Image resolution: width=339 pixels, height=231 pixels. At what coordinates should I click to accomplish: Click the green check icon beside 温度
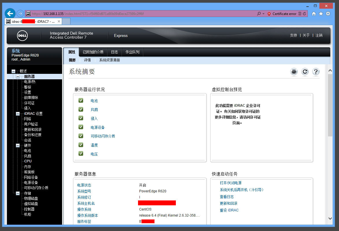(x=81, y=145)
